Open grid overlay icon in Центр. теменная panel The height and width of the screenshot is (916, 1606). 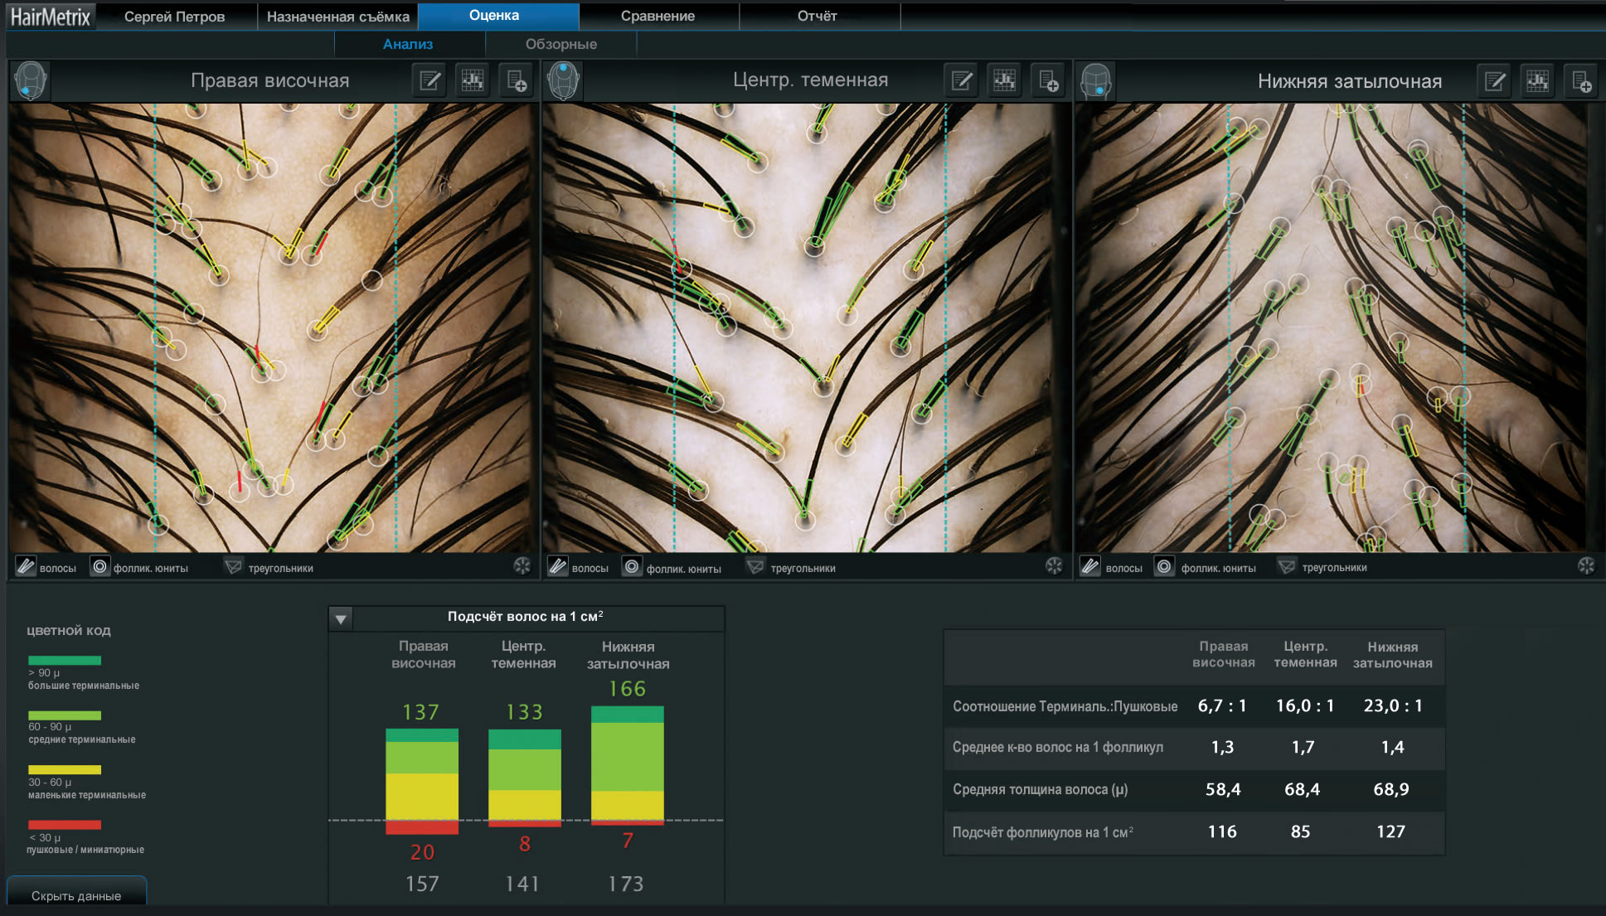click(1004, 80)
